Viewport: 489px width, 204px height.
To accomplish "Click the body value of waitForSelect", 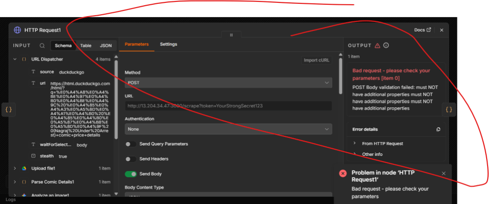I will 82,145.
